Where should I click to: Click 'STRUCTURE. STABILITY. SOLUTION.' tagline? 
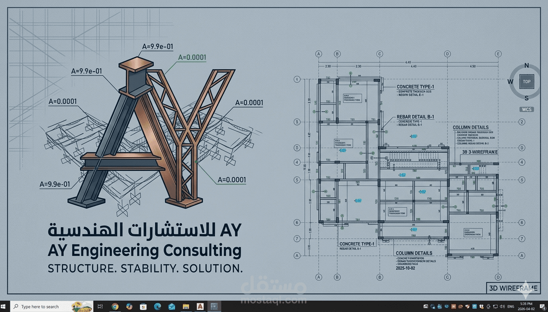pos(145,269)
